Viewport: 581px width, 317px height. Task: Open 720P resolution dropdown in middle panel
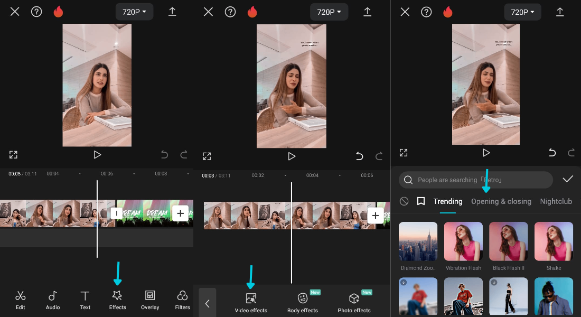[x=329, y=12]
